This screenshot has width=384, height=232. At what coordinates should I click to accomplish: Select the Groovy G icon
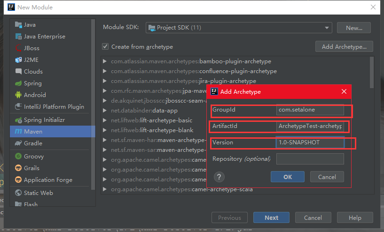(18, 156)
